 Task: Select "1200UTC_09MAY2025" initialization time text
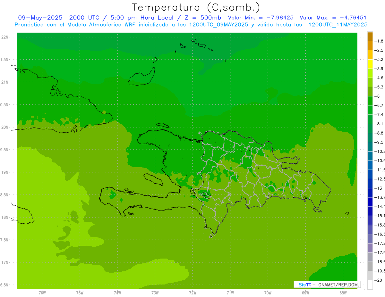[x=218, y=24]
